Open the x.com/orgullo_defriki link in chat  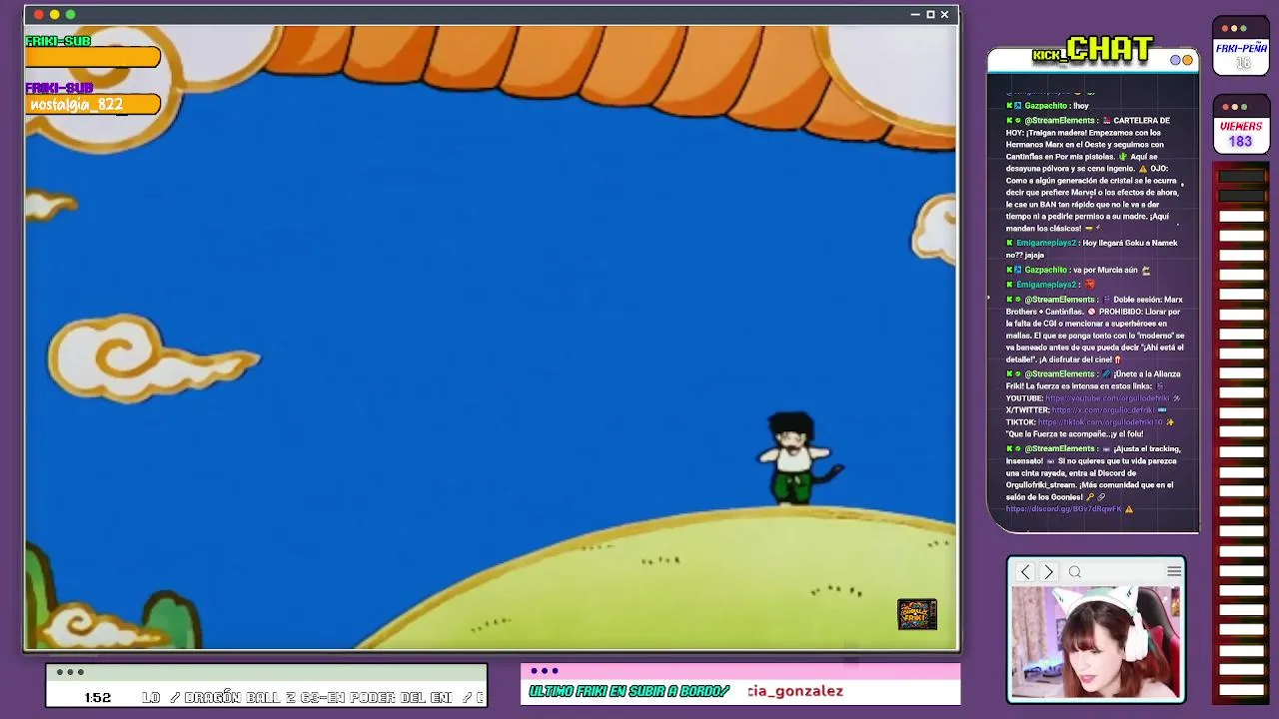click(1103, 410)
